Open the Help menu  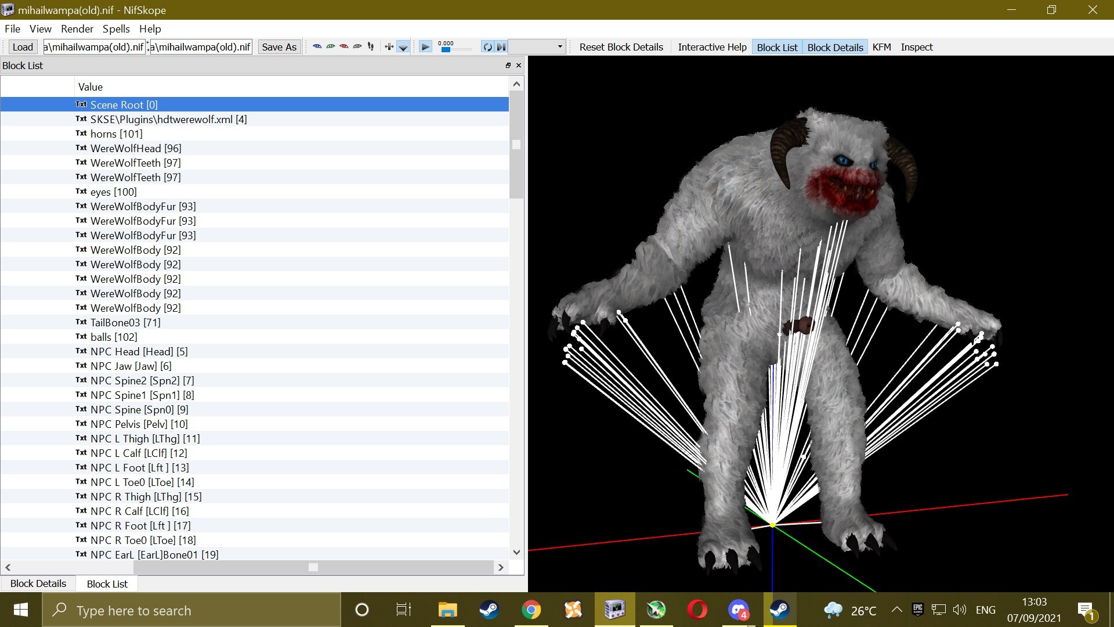coord(150,28)
